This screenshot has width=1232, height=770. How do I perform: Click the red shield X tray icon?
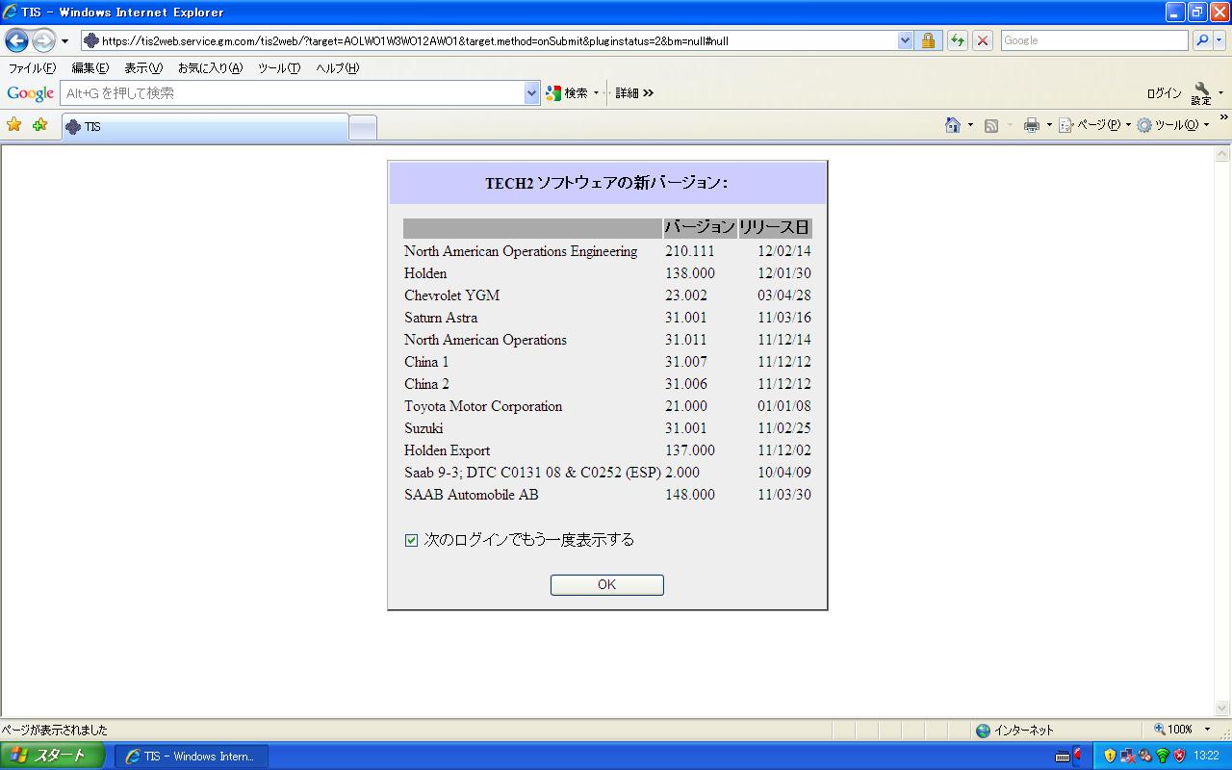(1179, 757)
